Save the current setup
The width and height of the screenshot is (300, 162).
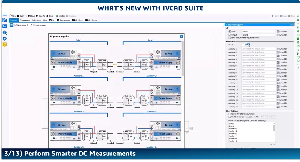tap(32, 16)
